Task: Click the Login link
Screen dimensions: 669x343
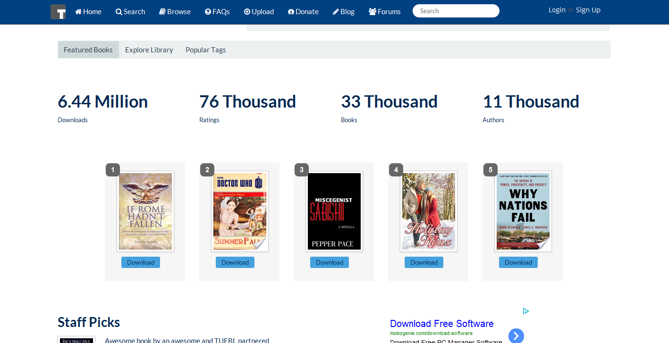Action: 557,10
